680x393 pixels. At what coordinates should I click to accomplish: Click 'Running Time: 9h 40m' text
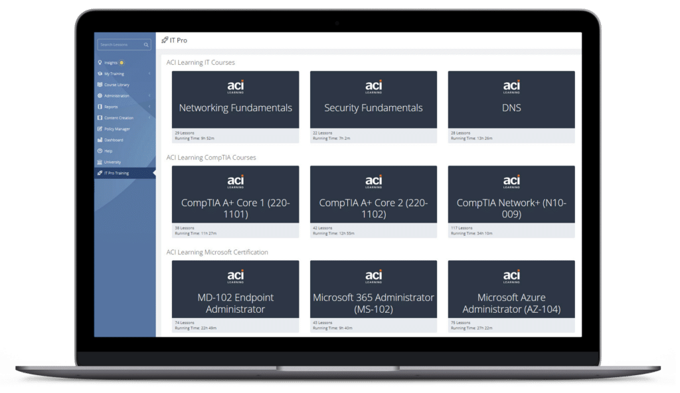333,328
